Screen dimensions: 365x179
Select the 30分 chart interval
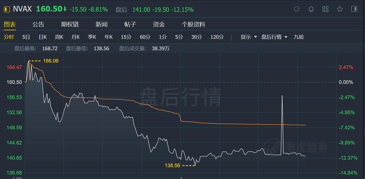coord(197,37)
